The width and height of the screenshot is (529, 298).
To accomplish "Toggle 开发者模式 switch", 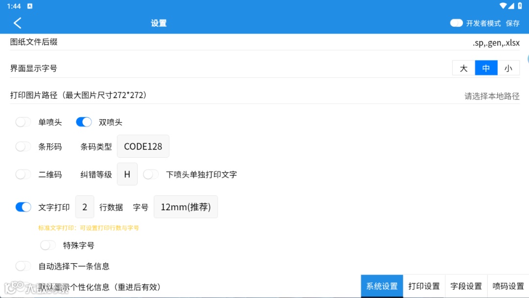I will coord(456,23).
